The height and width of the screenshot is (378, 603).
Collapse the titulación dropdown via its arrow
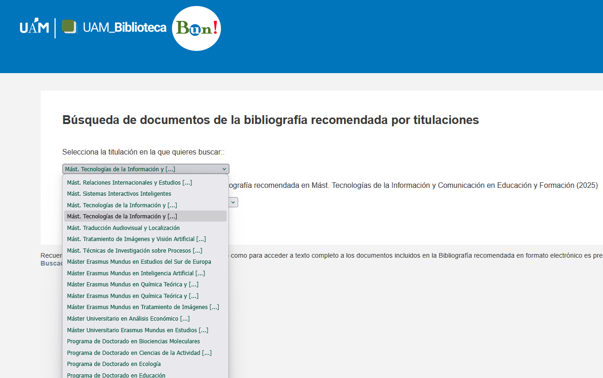224,169
